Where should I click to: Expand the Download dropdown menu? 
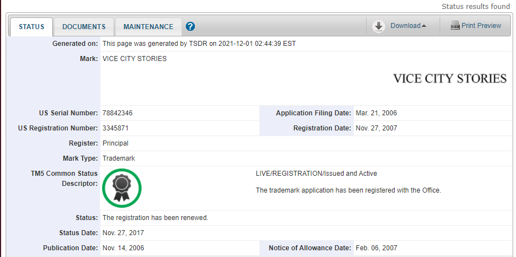point(408,26)
